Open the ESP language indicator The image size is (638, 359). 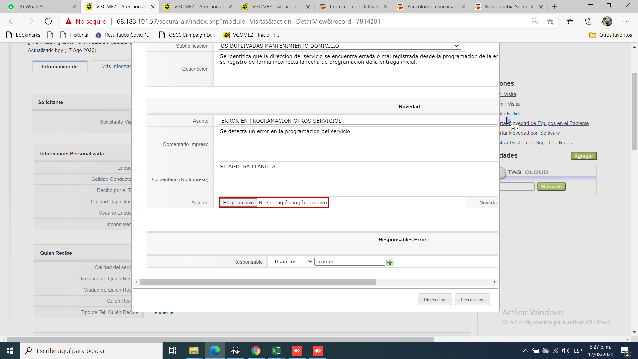point(578,351)
